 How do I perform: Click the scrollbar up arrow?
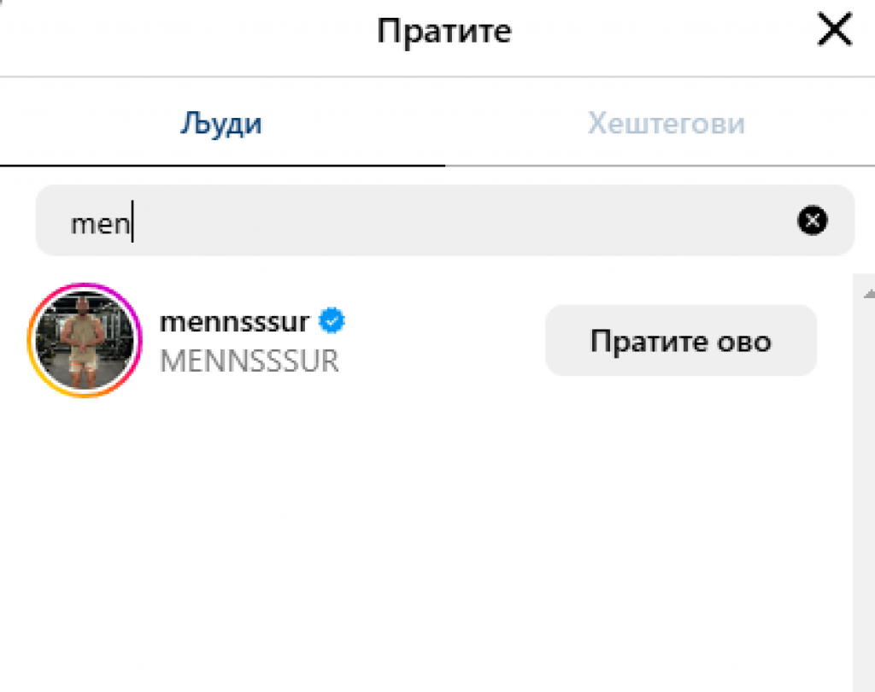868,295
